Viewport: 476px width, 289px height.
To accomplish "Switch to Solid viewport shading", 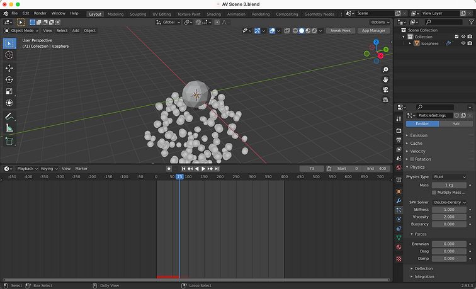I will [302, 31].
